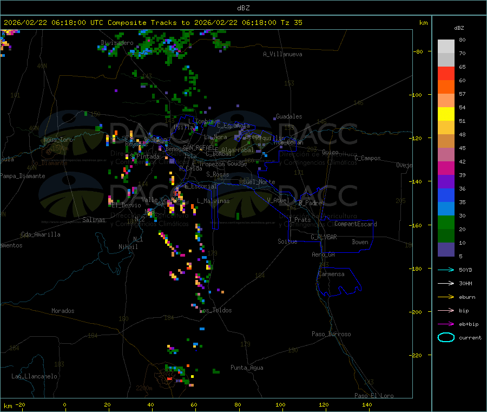Click the 65 dBZ gray swatch
Image resolution: width=487 pixels, height=412 pixels.
[446, 60]
